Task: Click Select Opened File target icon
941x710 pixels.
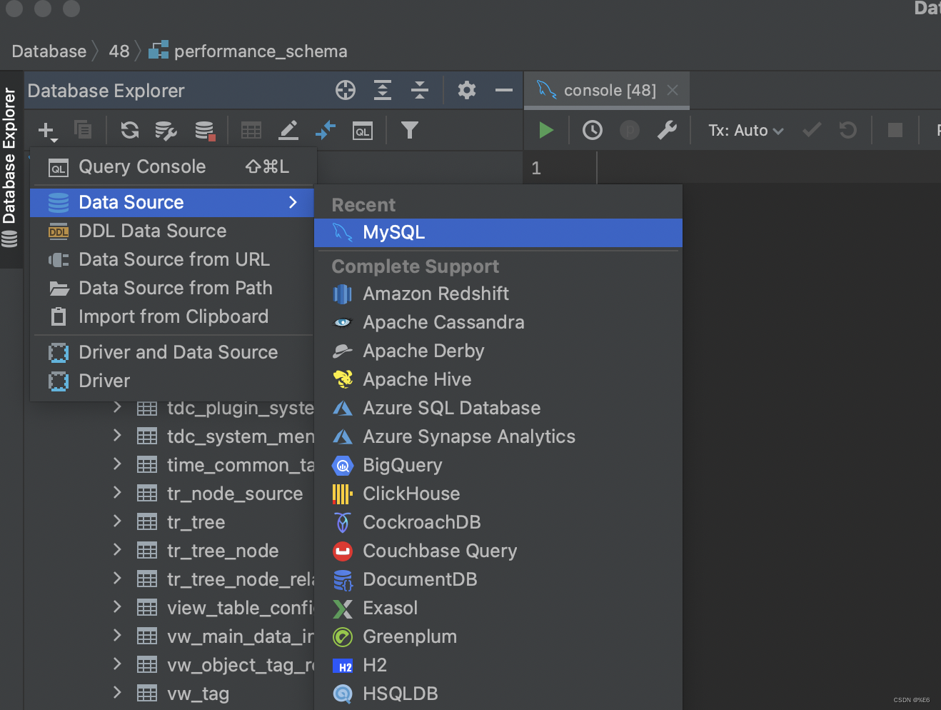Action: click(x=346, y=90)
